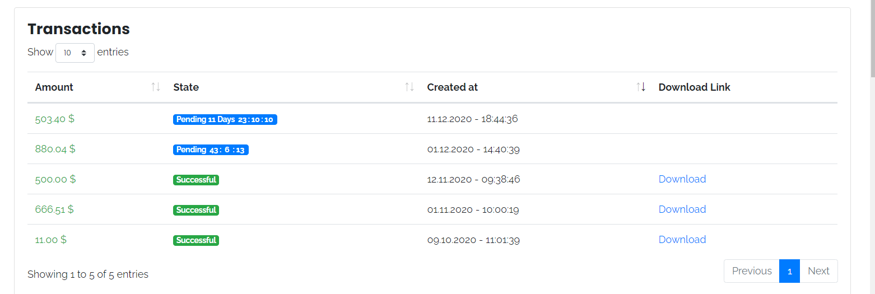Click the Pending 43:6:13 status badge
Image resolution: width=875 pixels, height=294 pixels.
pyautogui.click(x=211, y=150)
